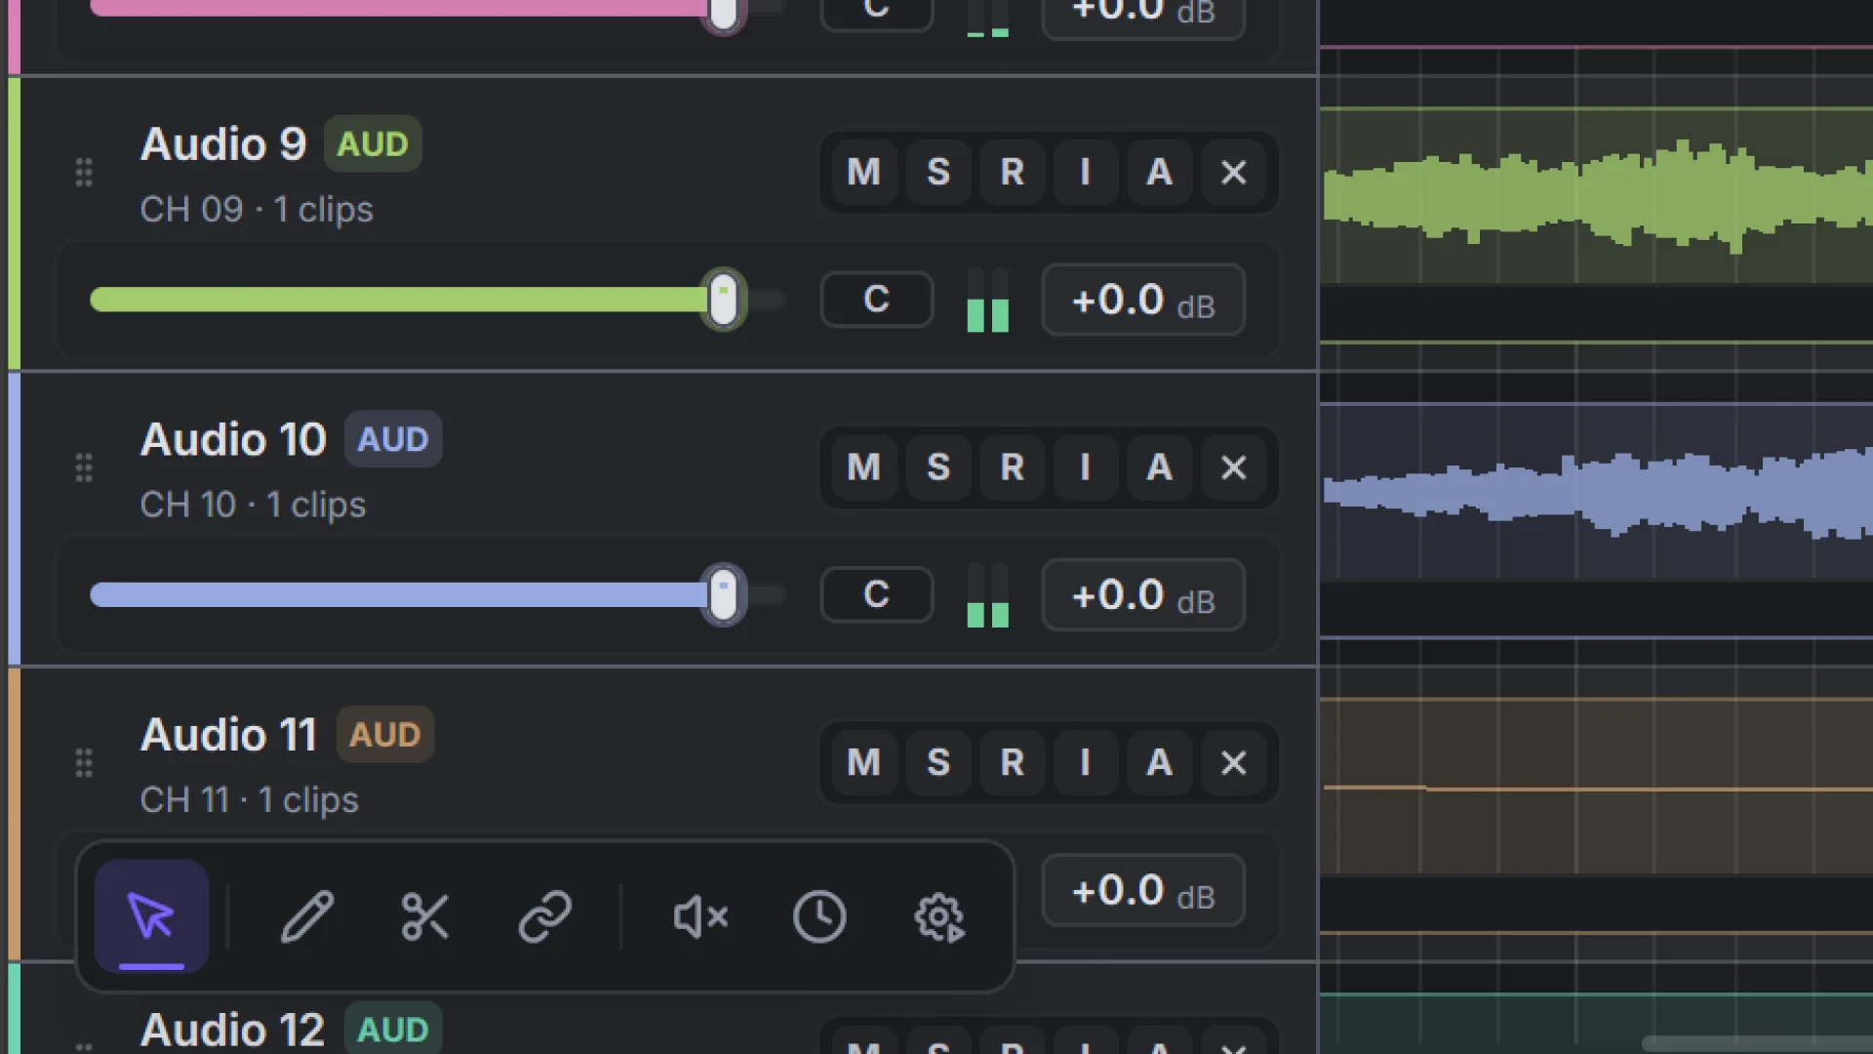Open the gear settings tool

[x=938, y=915]
